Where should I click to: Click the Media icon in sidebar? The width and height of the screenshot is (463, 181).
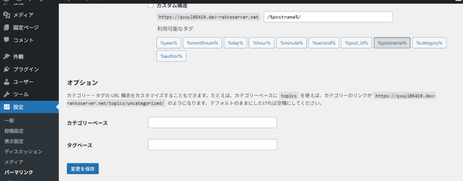point(7,15)
